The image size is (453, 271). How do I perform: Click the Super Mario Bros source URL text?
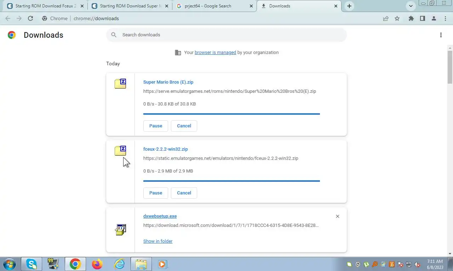pos(230,91)
